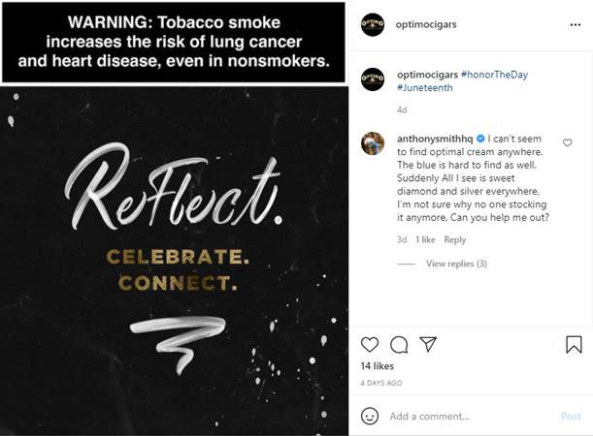Open the anthonysmithhq username link
This screenshot has width=593, height=436.
pyautogui.click(x=436, y=138)
